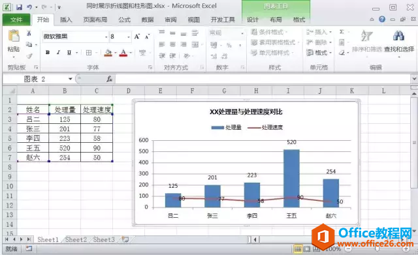Expand the Name Box dropdown 图表 2

point(70,79)
